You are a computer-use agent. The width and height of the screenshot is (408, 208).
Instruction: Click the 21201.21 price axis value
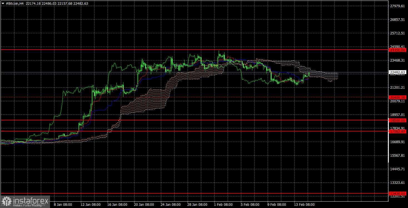point(398,87)
